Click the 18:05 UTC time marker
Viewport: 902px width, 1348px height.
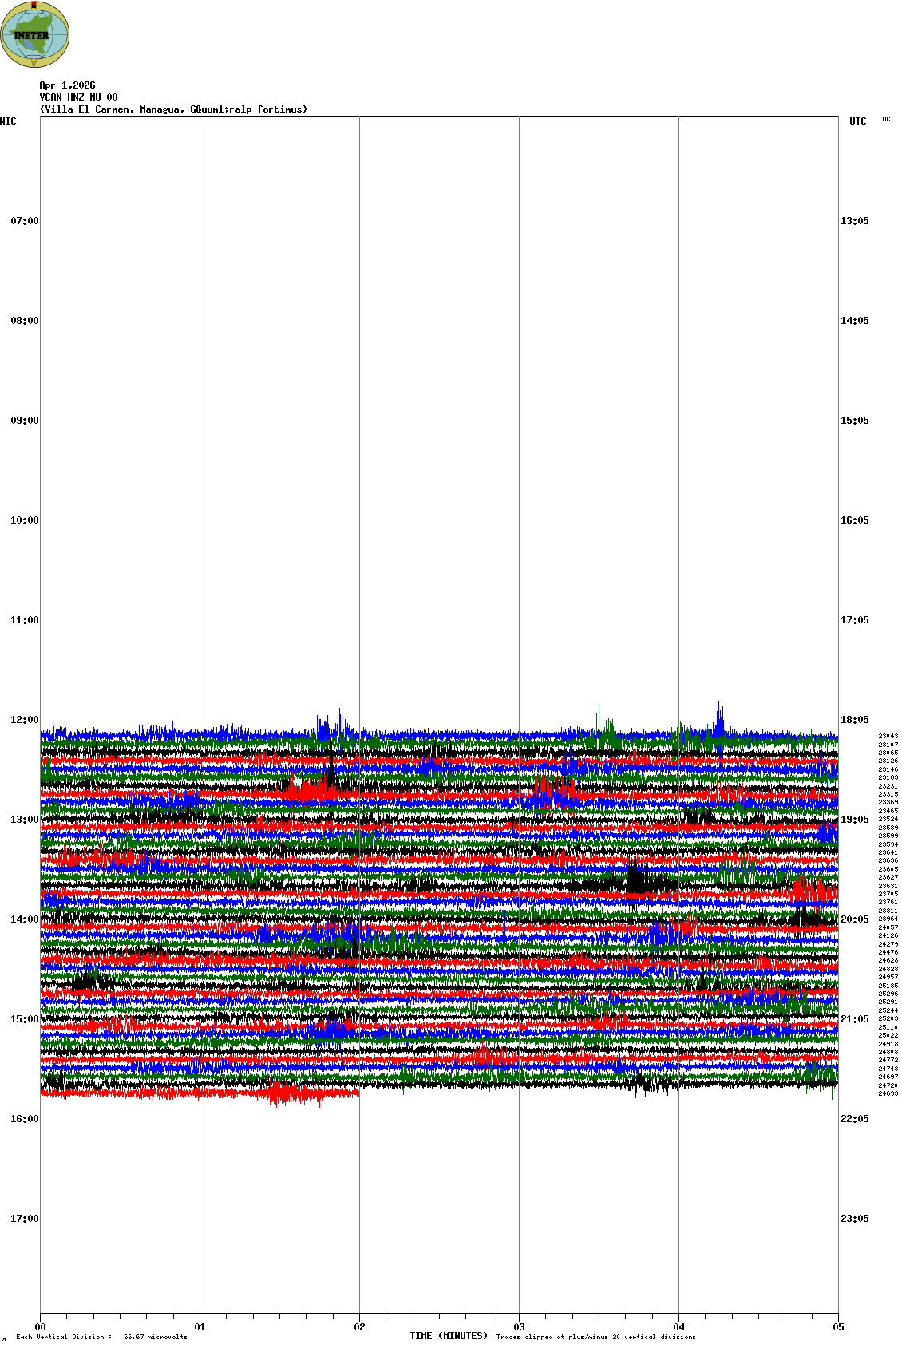coord(854,720)
